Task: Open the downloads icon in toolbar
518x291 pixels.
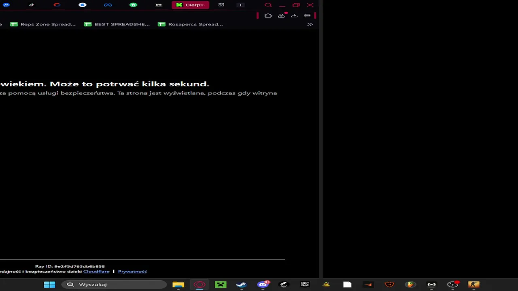Action: tap(294, 16)
